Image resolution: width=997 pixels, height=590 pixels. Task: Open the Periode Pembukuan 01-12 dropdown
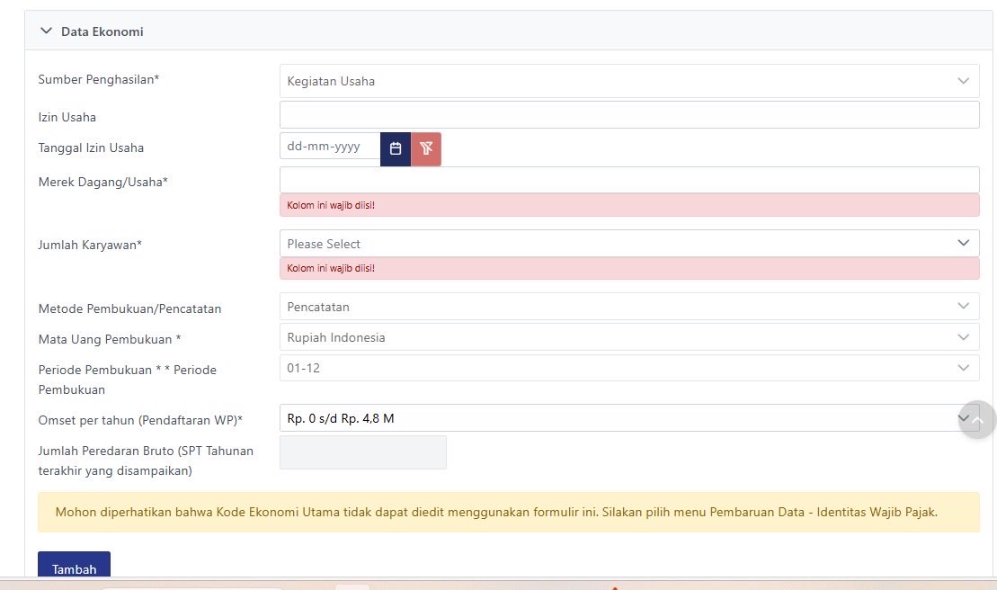pyautogui.click(x=628, y=368)
